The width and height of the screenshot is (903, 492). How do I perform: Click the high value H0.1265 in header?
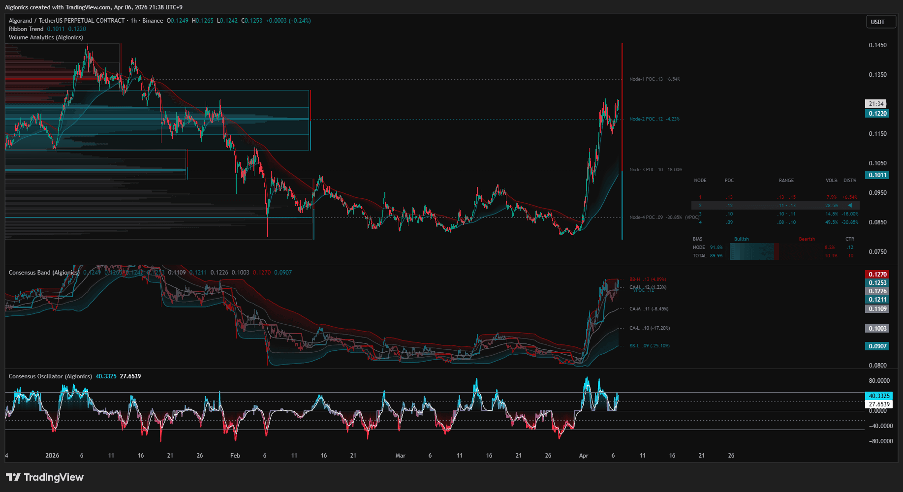(x=202, y=21)
